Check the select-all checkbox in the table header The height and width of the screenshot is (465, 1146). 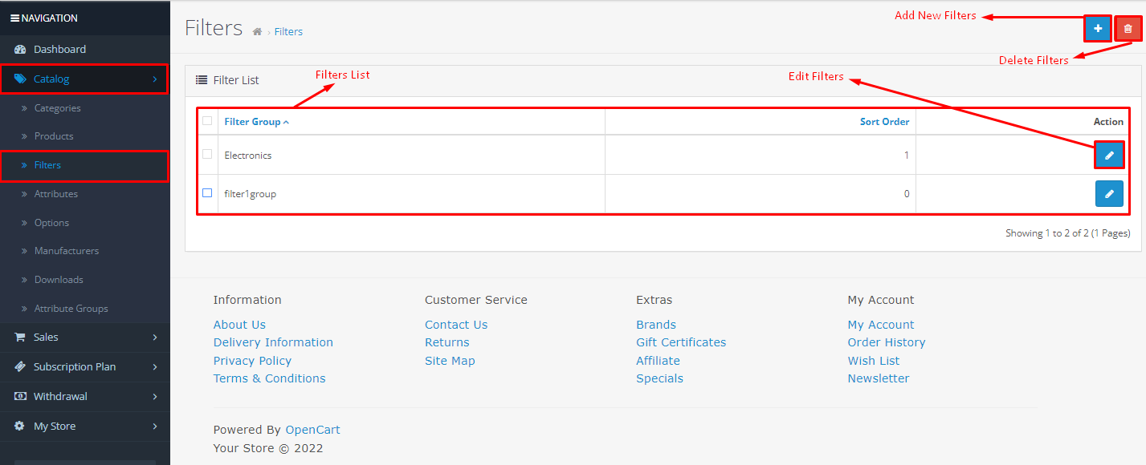click(207, 120)
